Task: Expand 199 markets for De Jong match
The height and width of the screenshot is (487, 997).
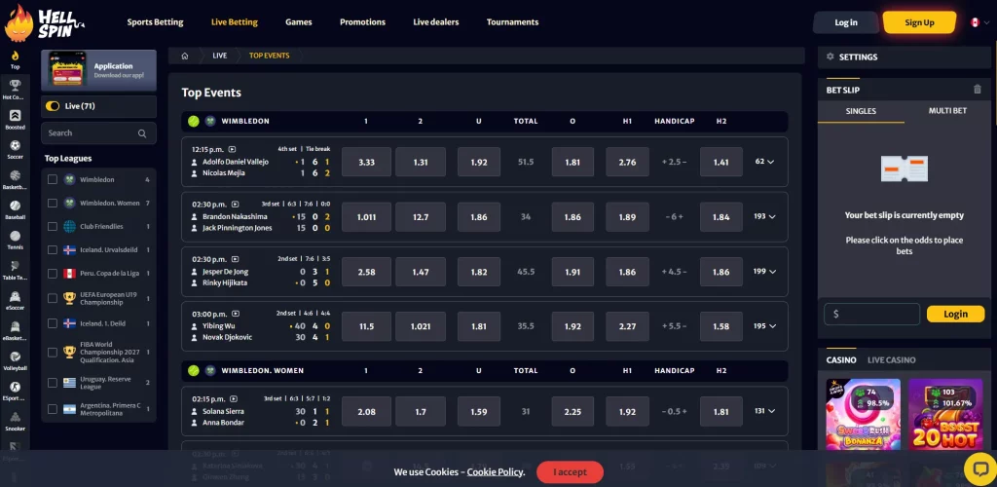Action: (764, 272)
